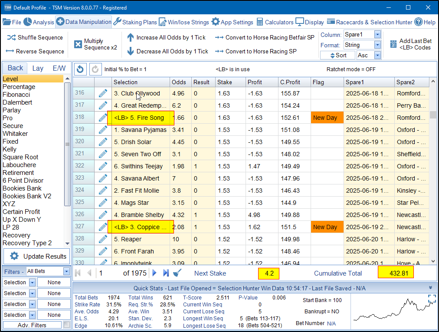Go to the next page arrow
Screen dimensions: 439x332
tap(154, 273)
